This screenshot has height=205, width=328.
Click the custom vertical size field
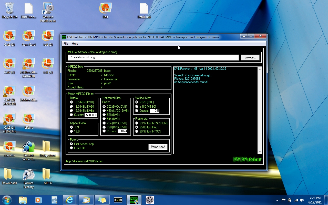pos(155,111)
